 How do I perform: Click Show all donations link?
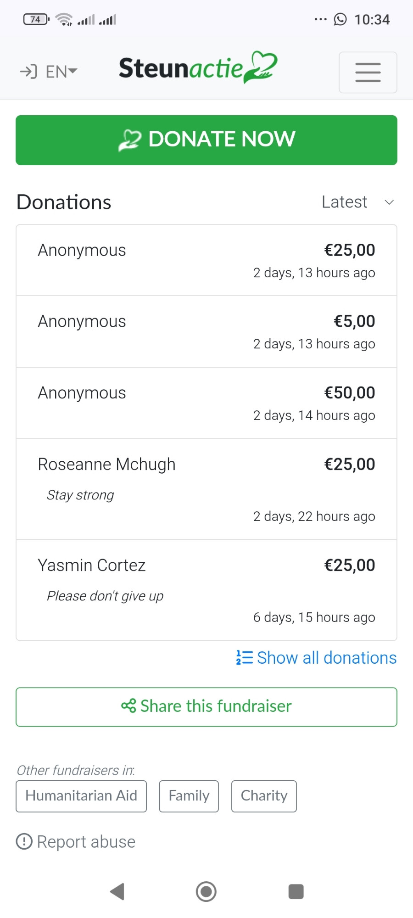(316, 658)
